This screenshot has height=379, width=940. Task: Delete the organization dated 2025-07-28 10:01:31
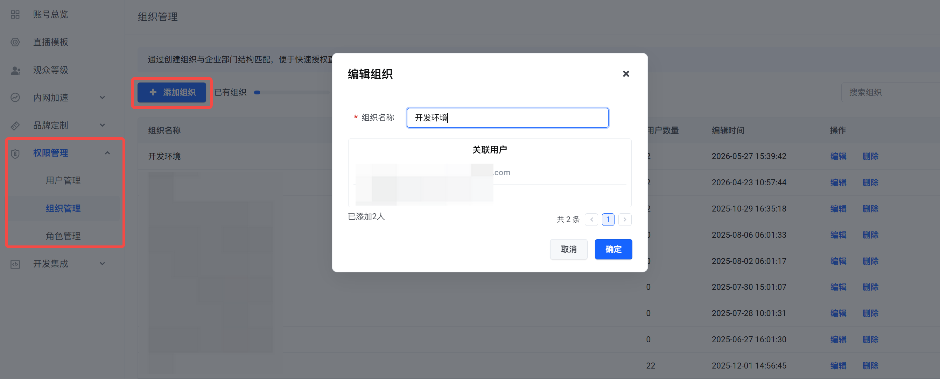870,313
